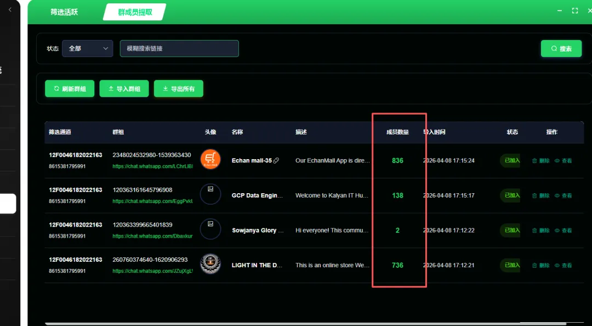
Task: Focus the 模糊搜索链接 input field
Action: click(179, 48)
